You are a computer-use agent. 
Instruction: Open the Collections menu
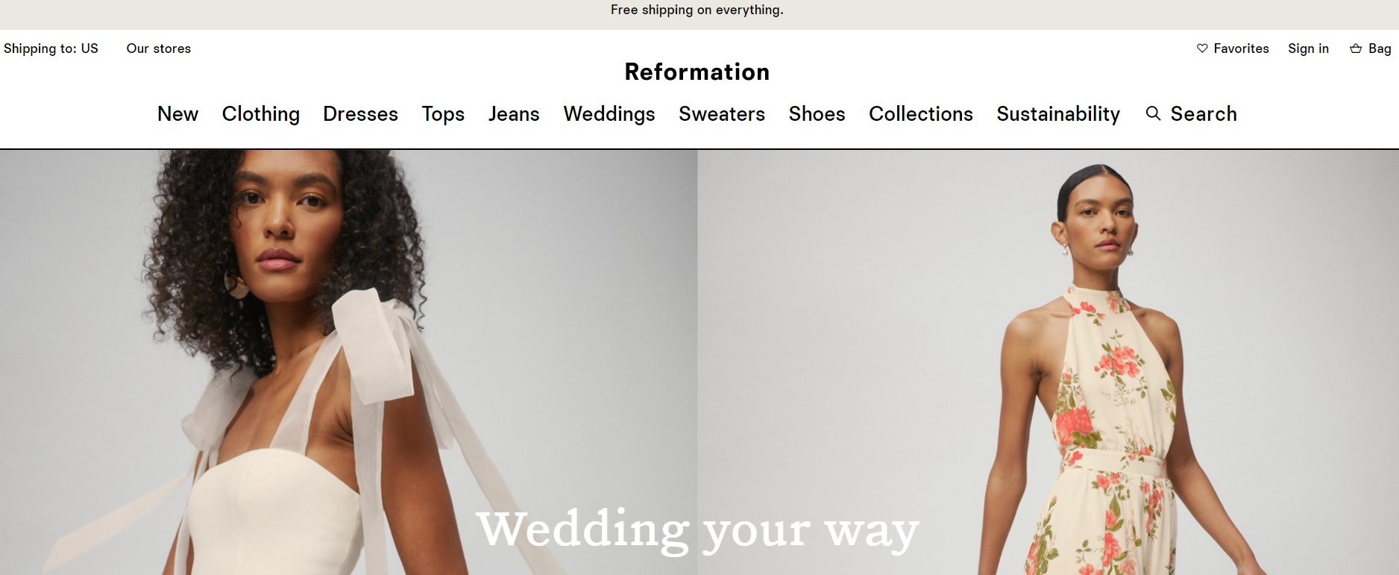[x=921, y=113]
